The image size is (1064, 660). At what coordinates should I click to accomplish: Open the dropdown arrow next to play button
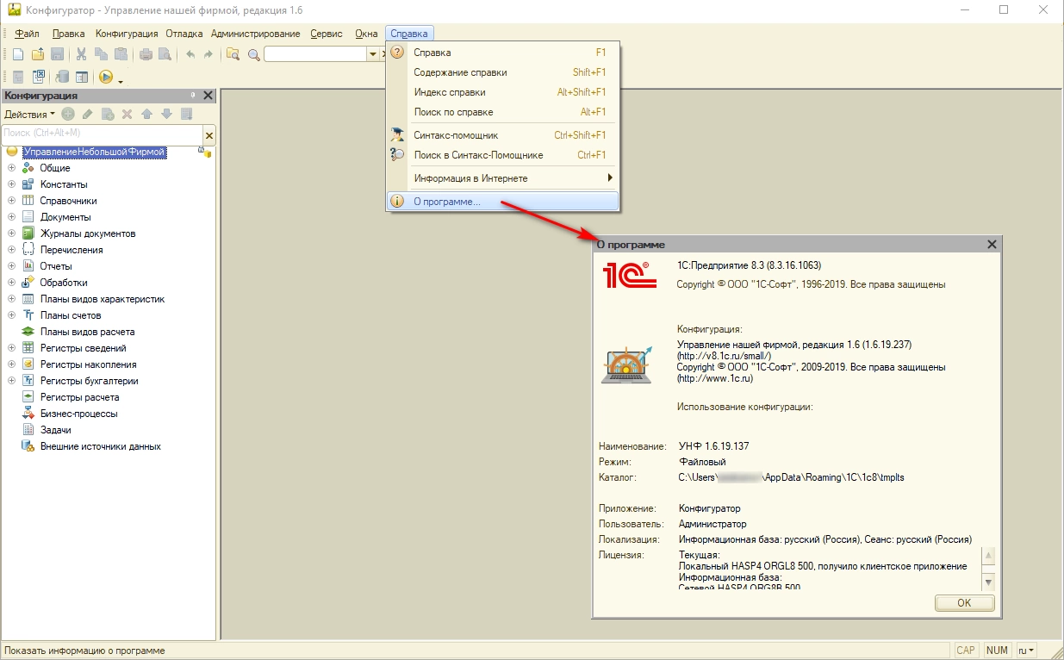coord(121,80)
